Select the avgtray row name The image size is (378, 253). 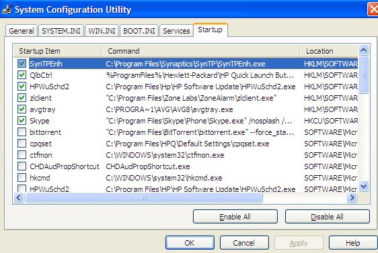point(42,109)
